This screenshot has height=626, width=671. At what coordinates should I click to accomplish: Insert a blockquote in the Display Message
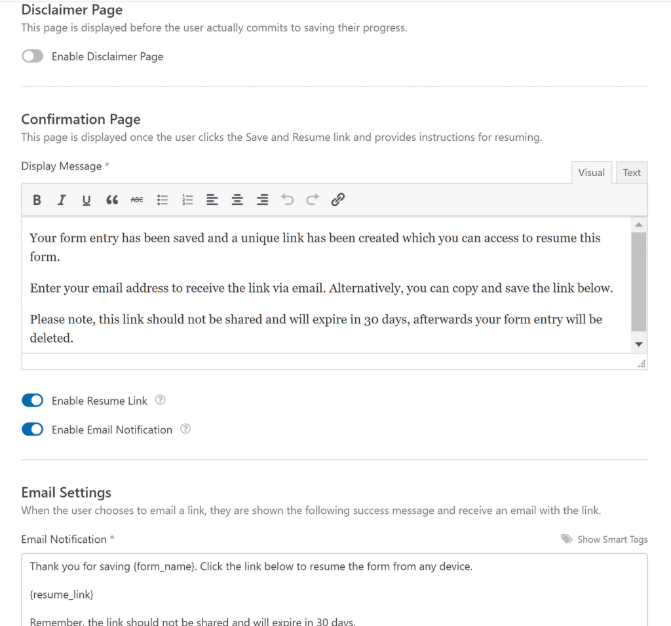point(111,200)
